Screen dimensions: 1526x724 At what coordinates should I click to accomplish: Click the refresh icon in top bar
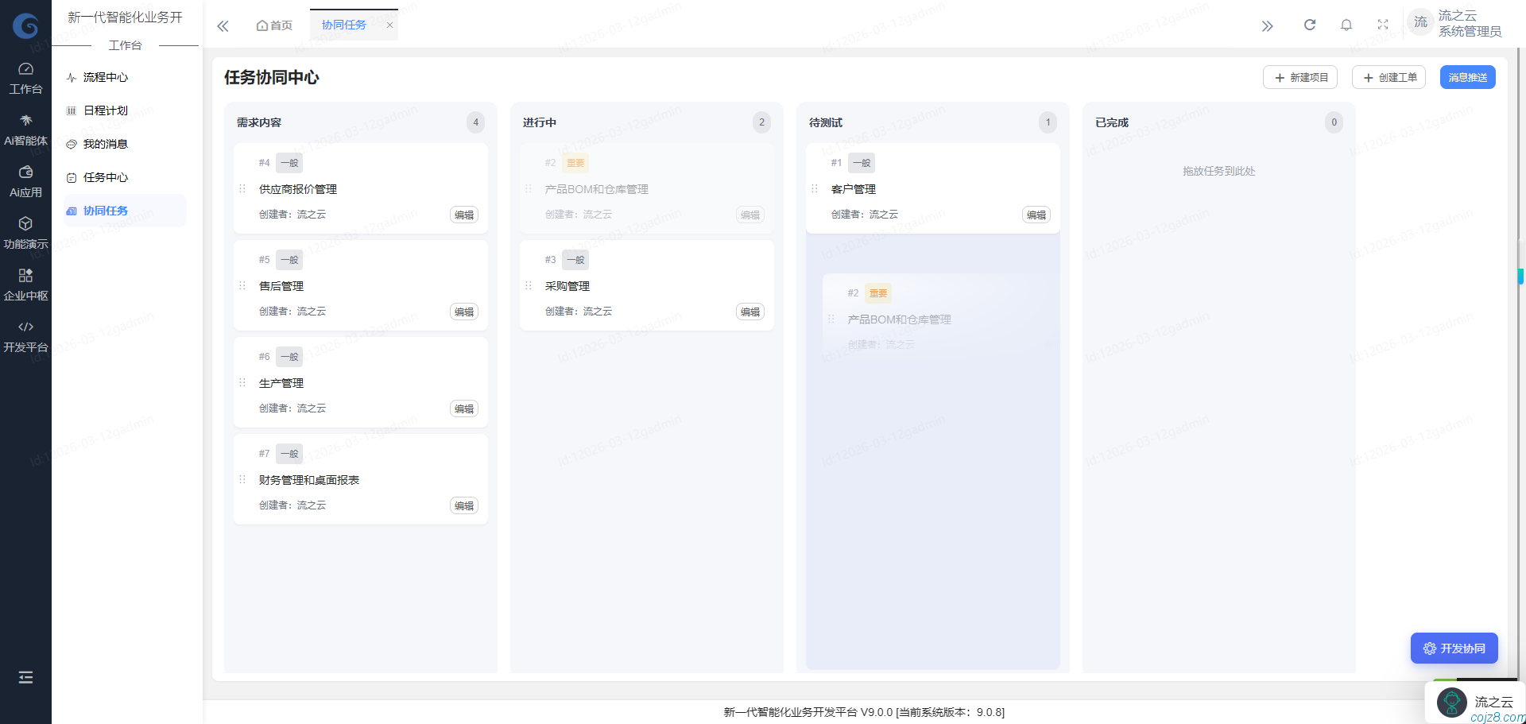[x=1309, y=25]
